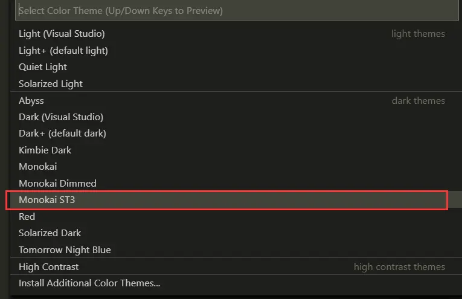Select the Abyss theme
The image size is (462, 299).
pyautogui.click(x=31, y=101)
